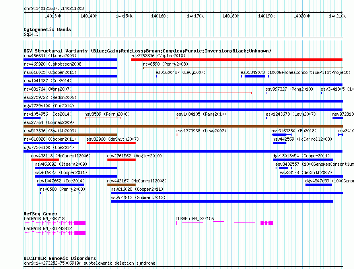Click the esv3441305 variant label
The image size is (354, 269).
pyautogui.click(x=337, y=89)
